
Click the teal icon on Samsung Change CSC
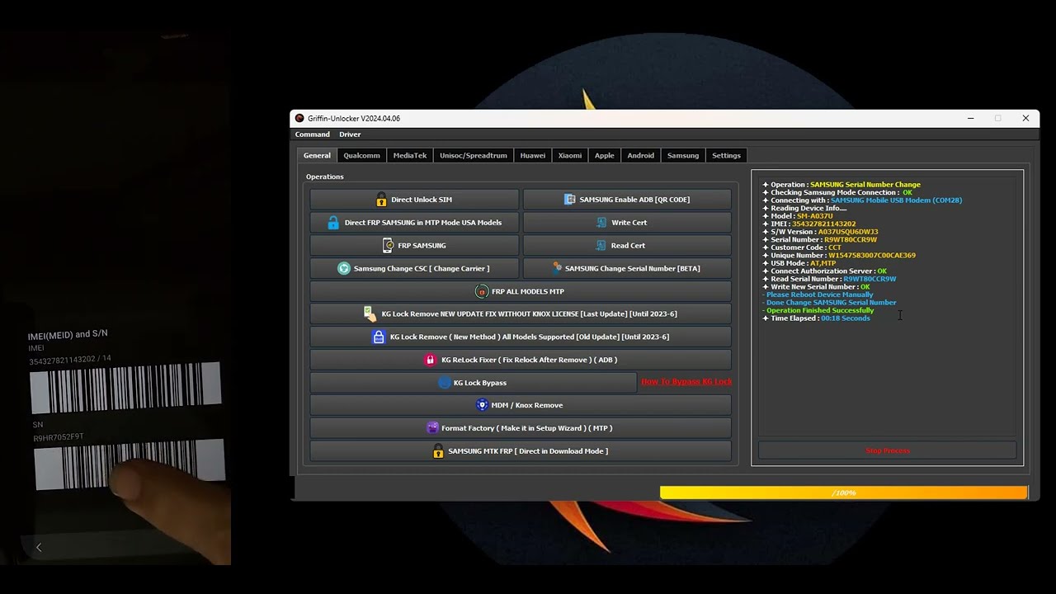(x=344, y=268)
